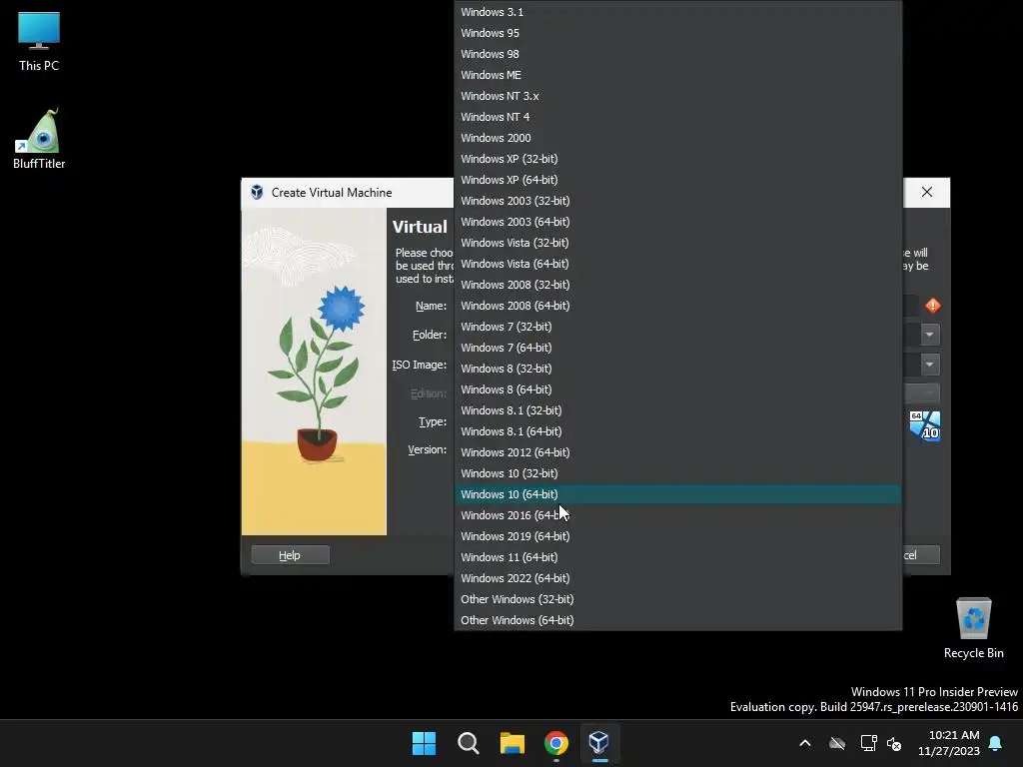Click VirtualBox taskbar icon
1023x767 pixels.
(x=599, y=743)
